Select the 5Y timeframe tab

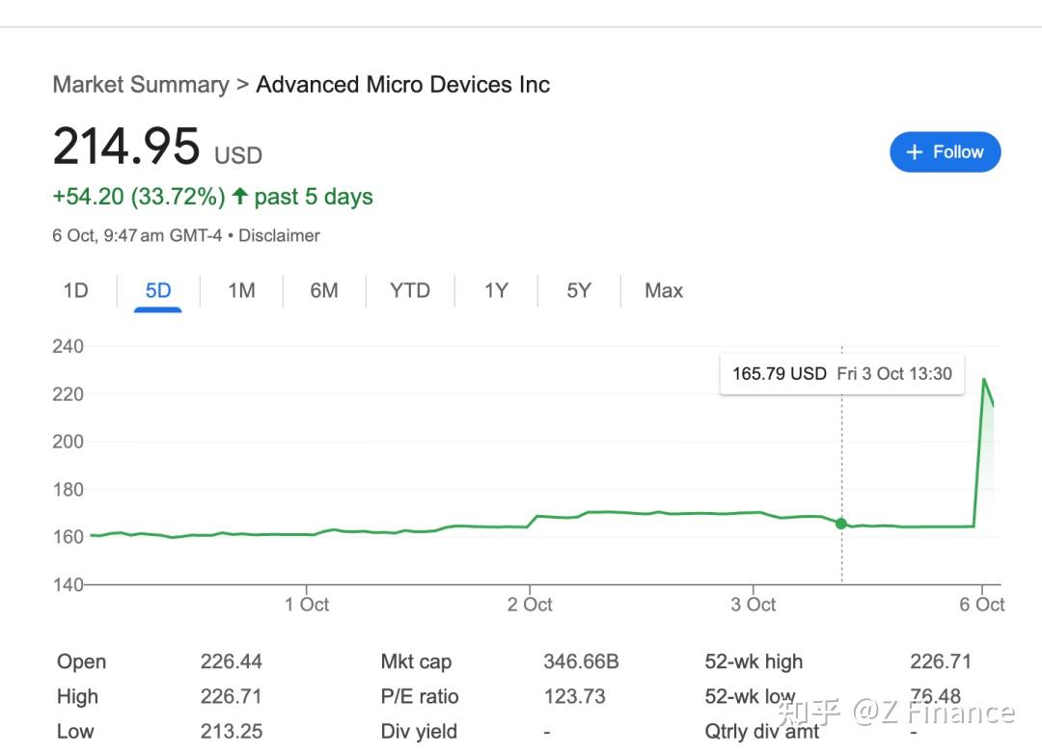tap(577, 290)
